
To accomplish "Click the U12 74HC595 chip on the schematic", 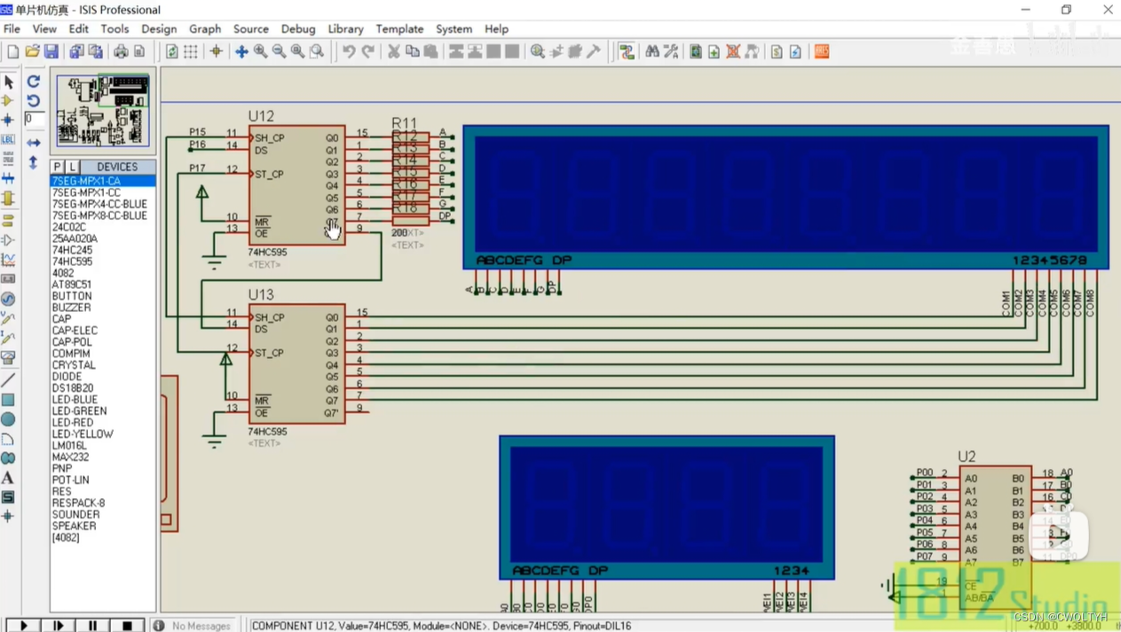I will [x=296, y=185].
